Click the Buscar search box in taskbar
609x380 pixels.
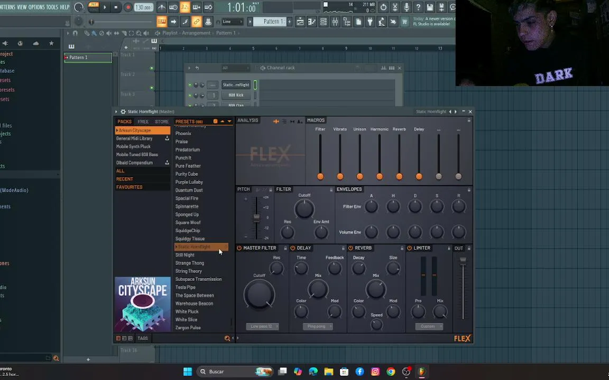235,372
